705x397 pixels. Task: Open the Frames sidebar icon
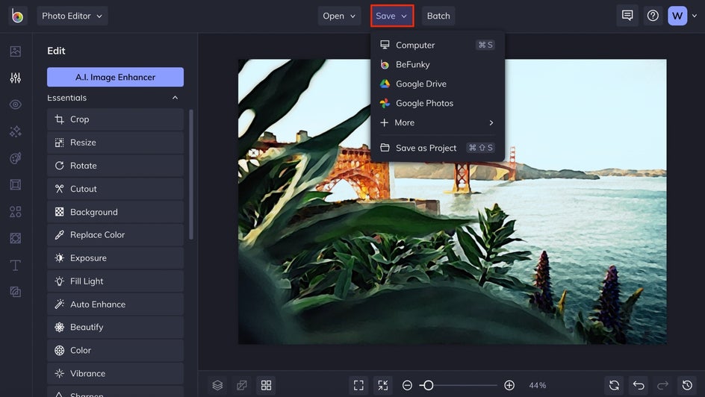(15, 184)
